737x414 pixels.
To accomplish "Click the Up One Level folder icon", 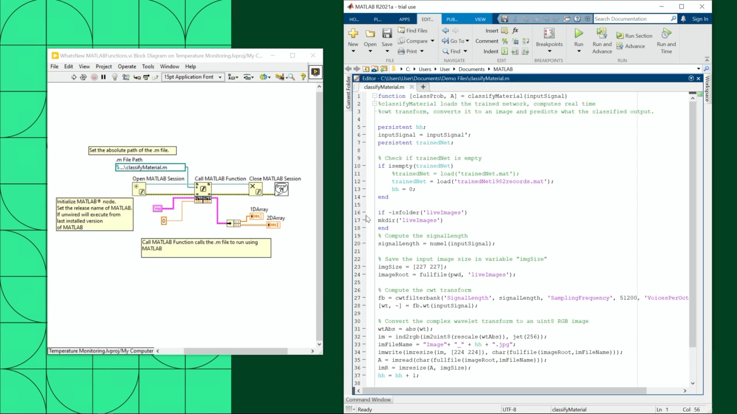I will (366, 69).
